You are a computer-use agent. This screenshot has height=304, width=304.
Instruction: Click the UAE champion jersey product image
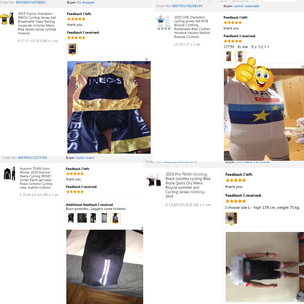[x=164, y=22]
